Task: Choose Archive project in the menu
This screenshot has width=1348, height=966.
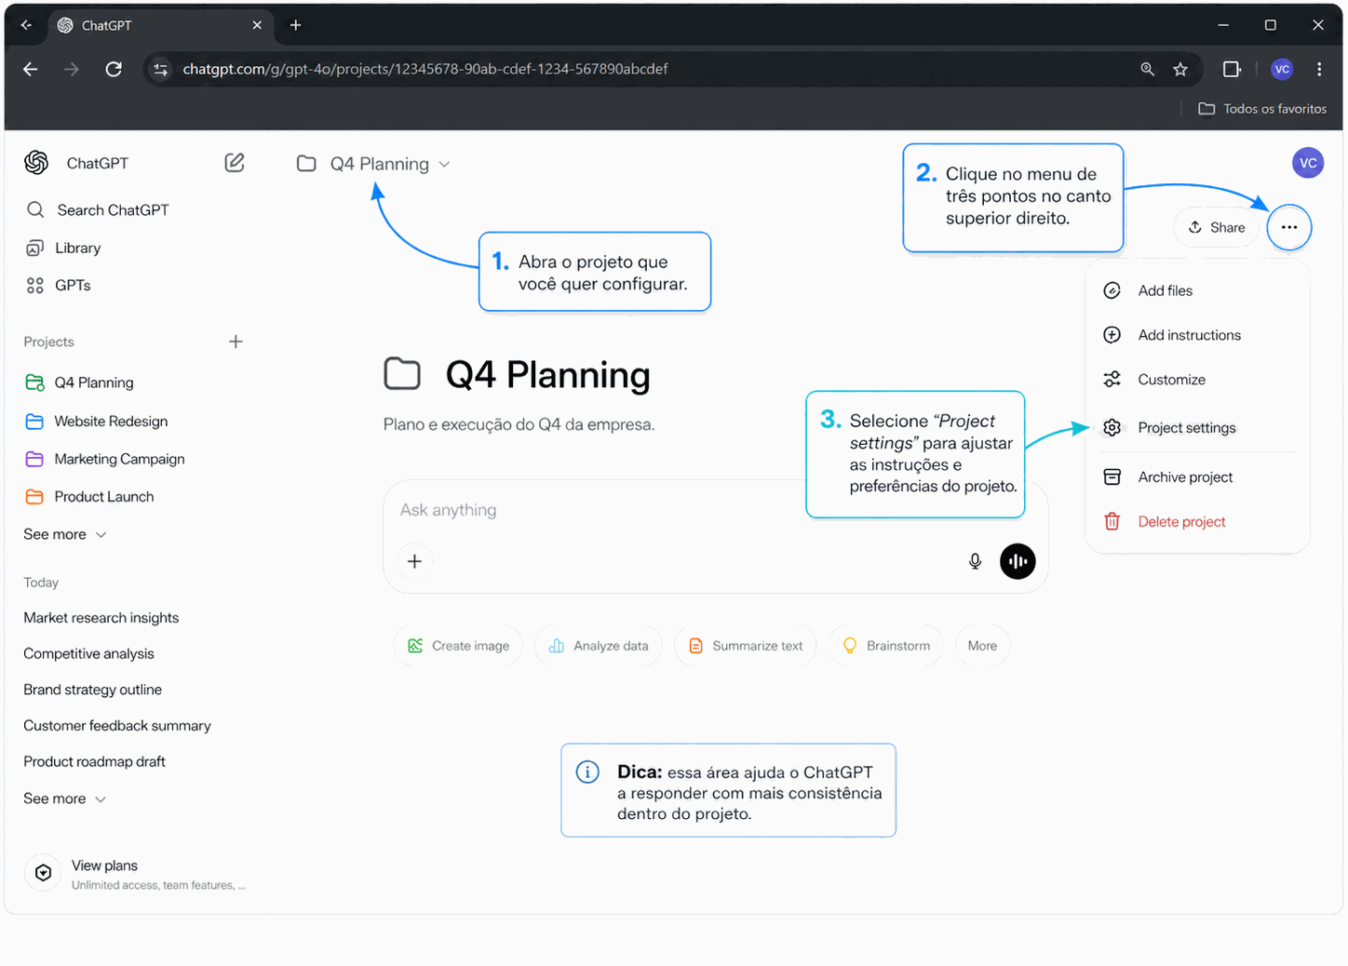Action: pyautogui.click(x=1184, y=477)
